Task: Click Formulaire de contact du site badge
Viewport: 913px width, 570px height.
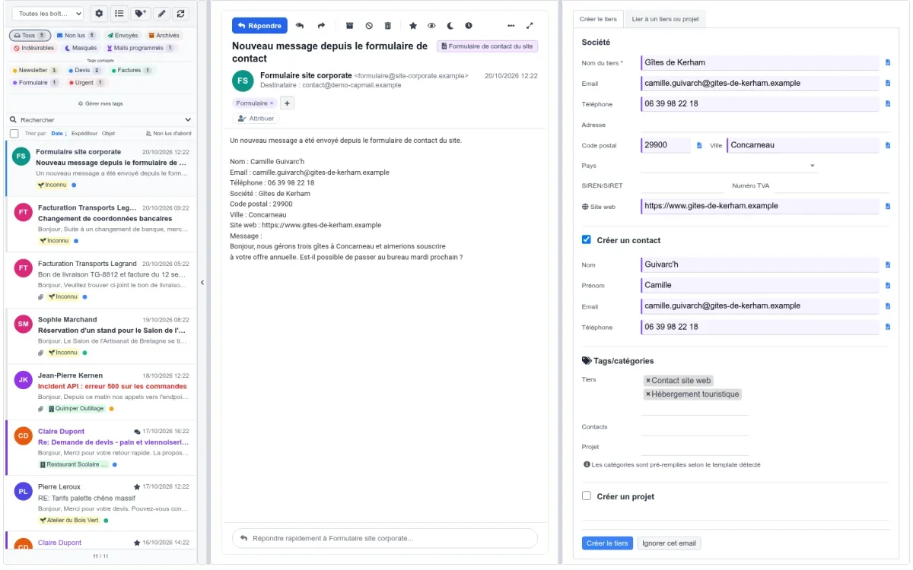Action: (487, 46)
